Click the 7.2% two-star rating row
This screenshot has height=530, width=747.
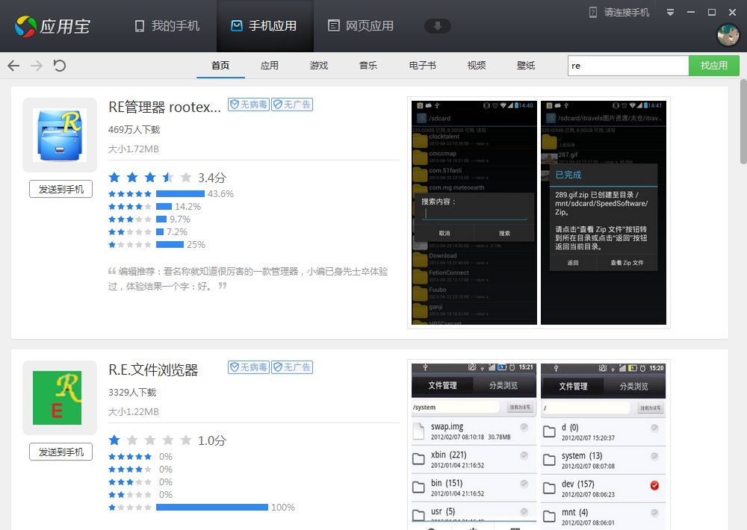148,232
